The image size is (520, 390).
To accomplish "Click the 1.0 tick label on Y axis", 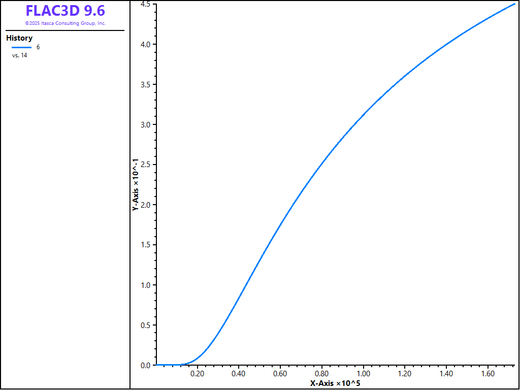I will pyautogui.click(x=146, y=285).
